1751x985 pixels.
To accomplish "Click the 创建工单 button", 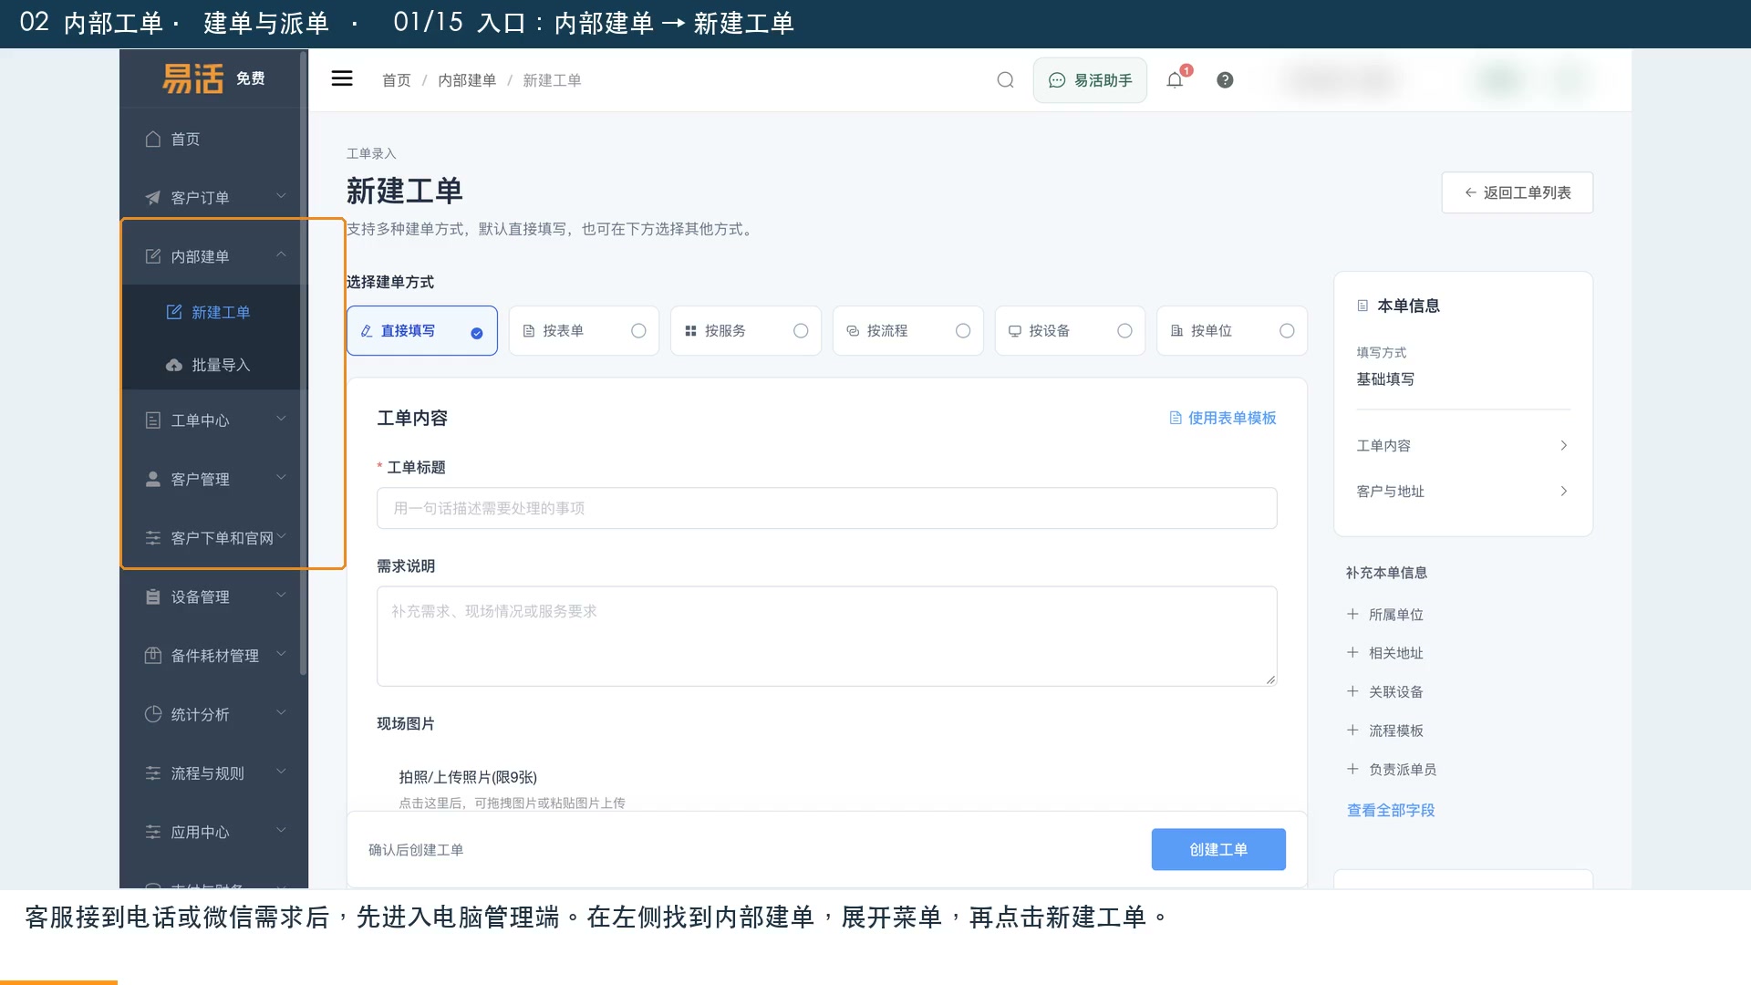I will pos(1218,850).
